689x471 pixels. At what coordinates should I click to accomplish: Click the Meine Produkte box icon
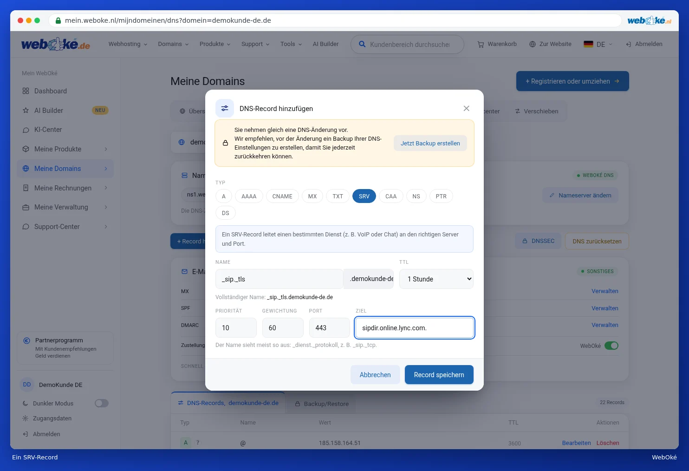(x=26, y=149)
